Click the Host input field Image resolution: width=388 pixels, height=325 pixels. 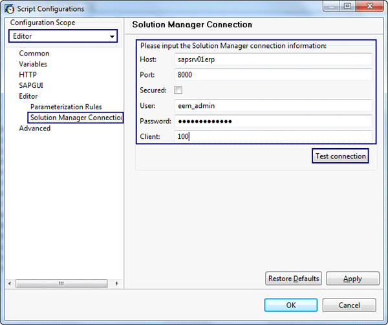(274, 59)
